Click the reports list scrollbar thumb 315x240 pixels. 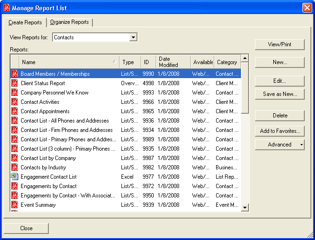pos(245,88)
